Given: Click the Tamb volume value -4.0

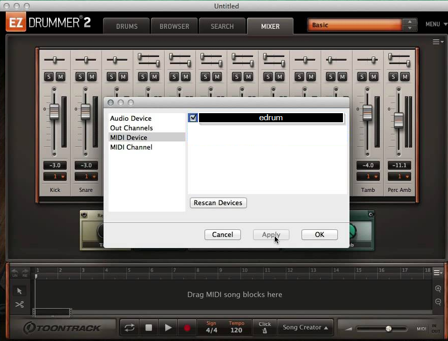Looking at the screenshot, I should pyautogui.click(x=368, y=165).
